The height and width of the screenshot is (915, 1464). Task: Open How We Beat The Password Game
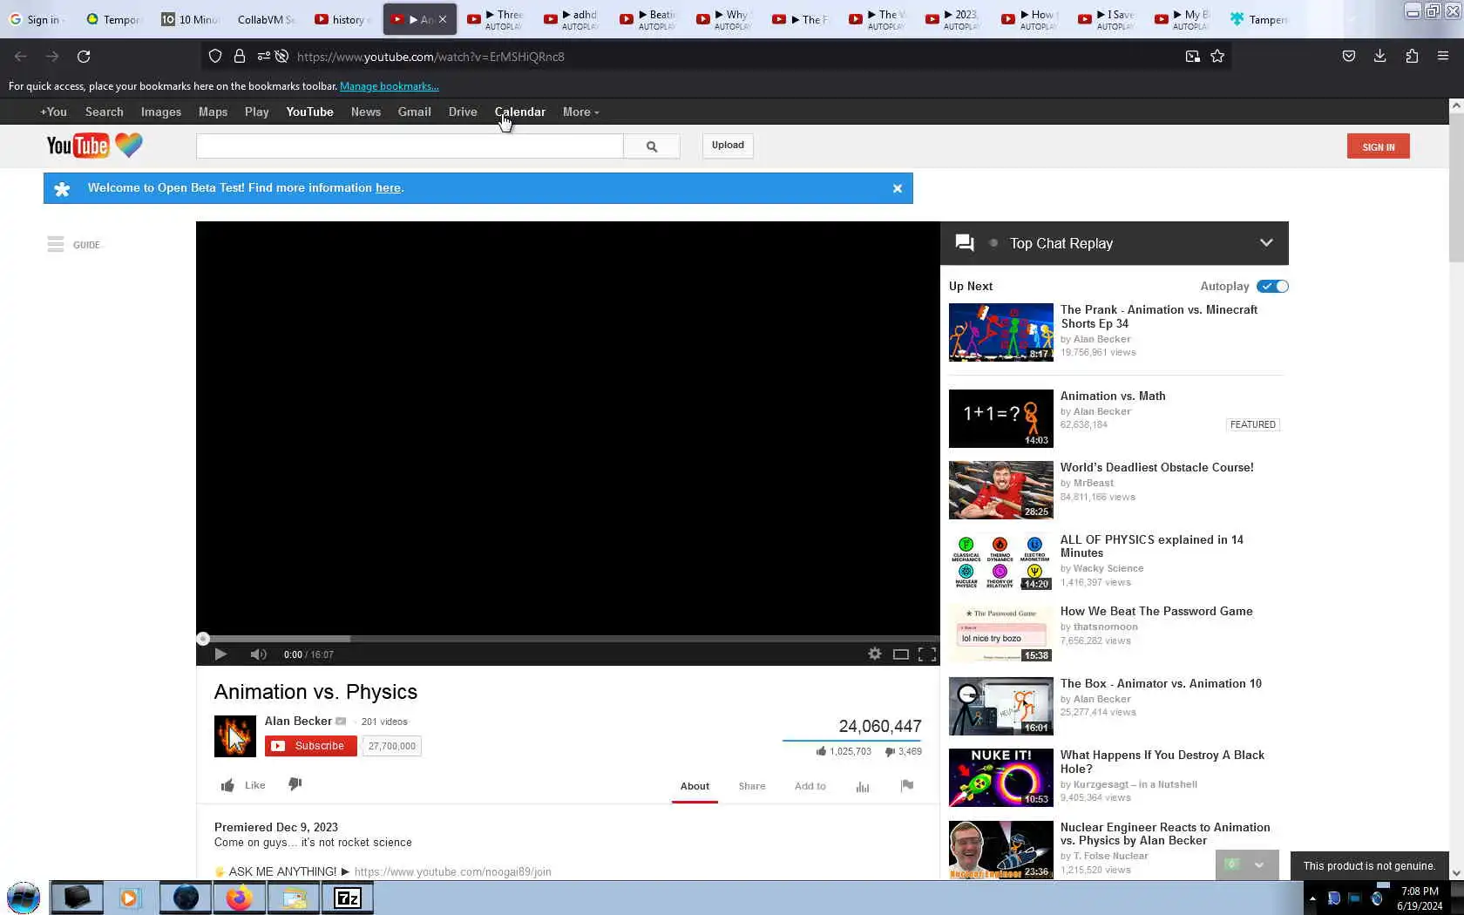pyautogui.click(x=1156, y=612)
